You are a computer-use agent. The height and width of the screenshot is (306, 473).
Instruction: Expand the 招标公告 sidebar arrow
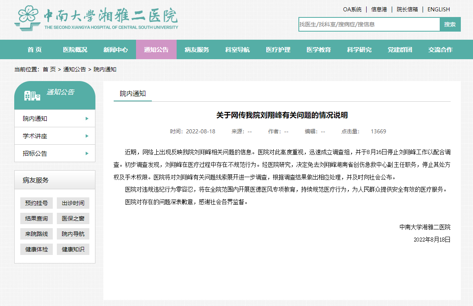(87, 154)
